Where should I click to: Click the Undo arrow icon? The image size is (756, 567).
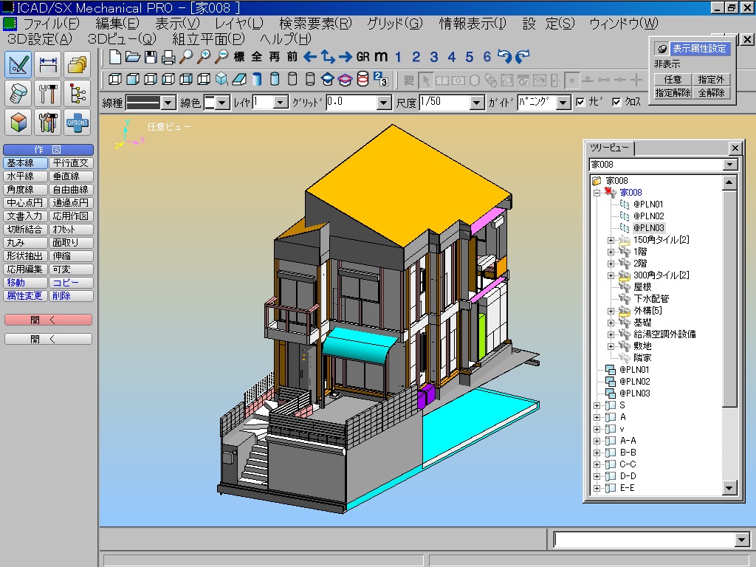tap(505, 57)
